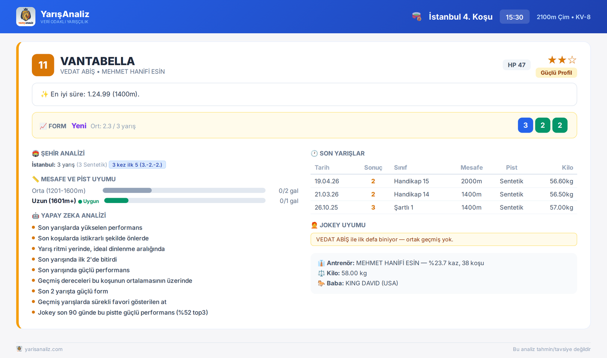Click the Yeni form status text
Viewport: 607px width, 358px height.
[79, 126]
